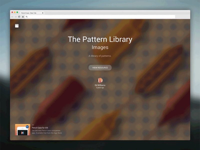Screen dimensions: 200x150
Task: Click the forward navigation arrow
Action: point(15,17)
